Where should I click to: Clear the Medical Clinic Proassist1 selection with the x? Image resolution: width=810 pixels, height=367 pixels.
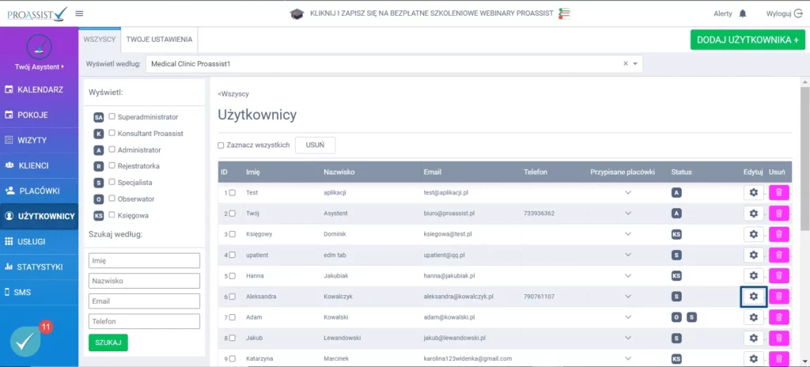tap(626, 63)
